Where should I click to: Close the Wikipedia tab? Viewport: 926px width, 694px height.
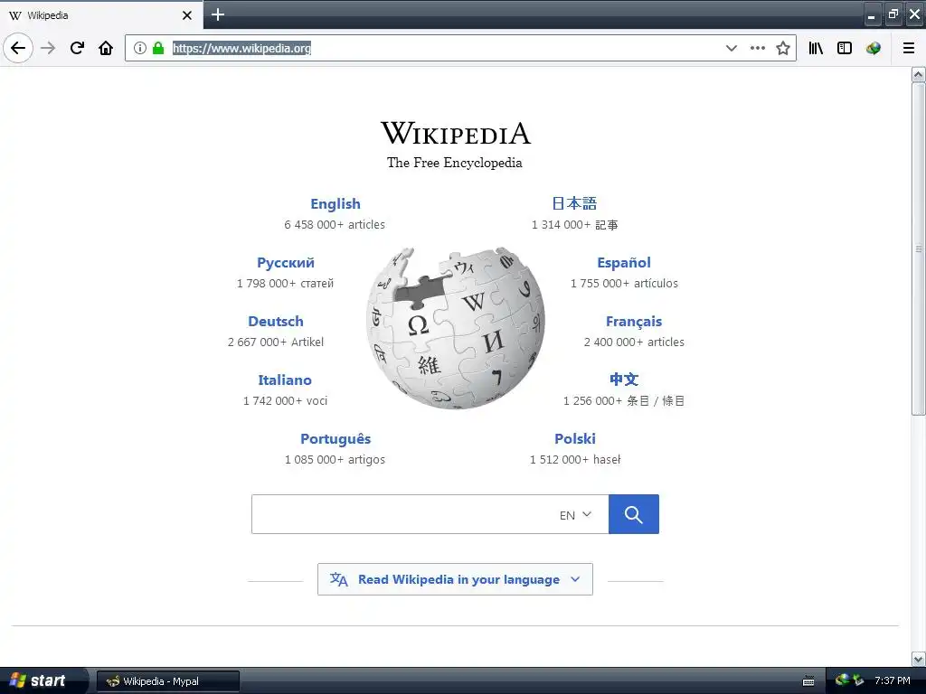tap(187, 15)
